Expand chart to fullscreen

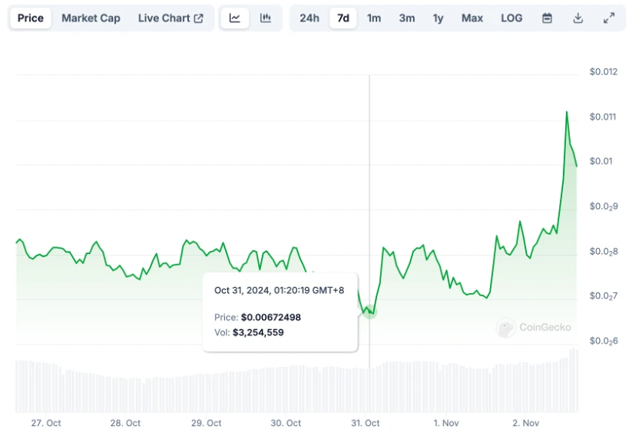tap(609, 18)
